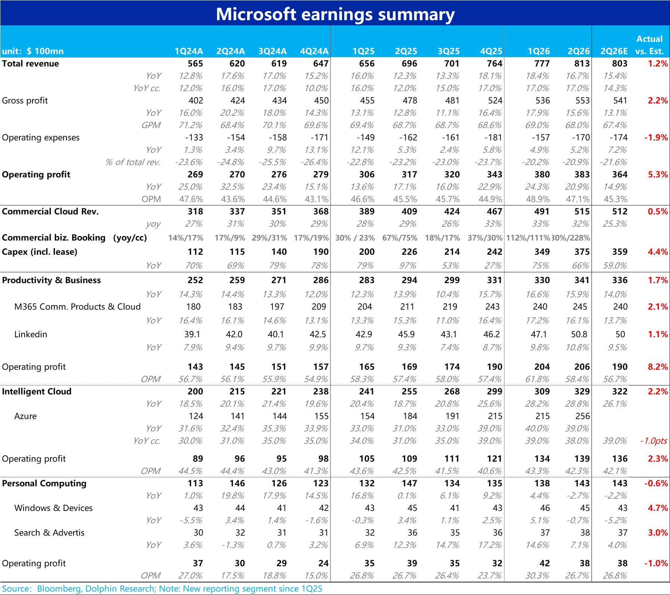670x595 pixels.
Task: Select M365 row beat of 2.1%
Action: (x=658, y=307)
